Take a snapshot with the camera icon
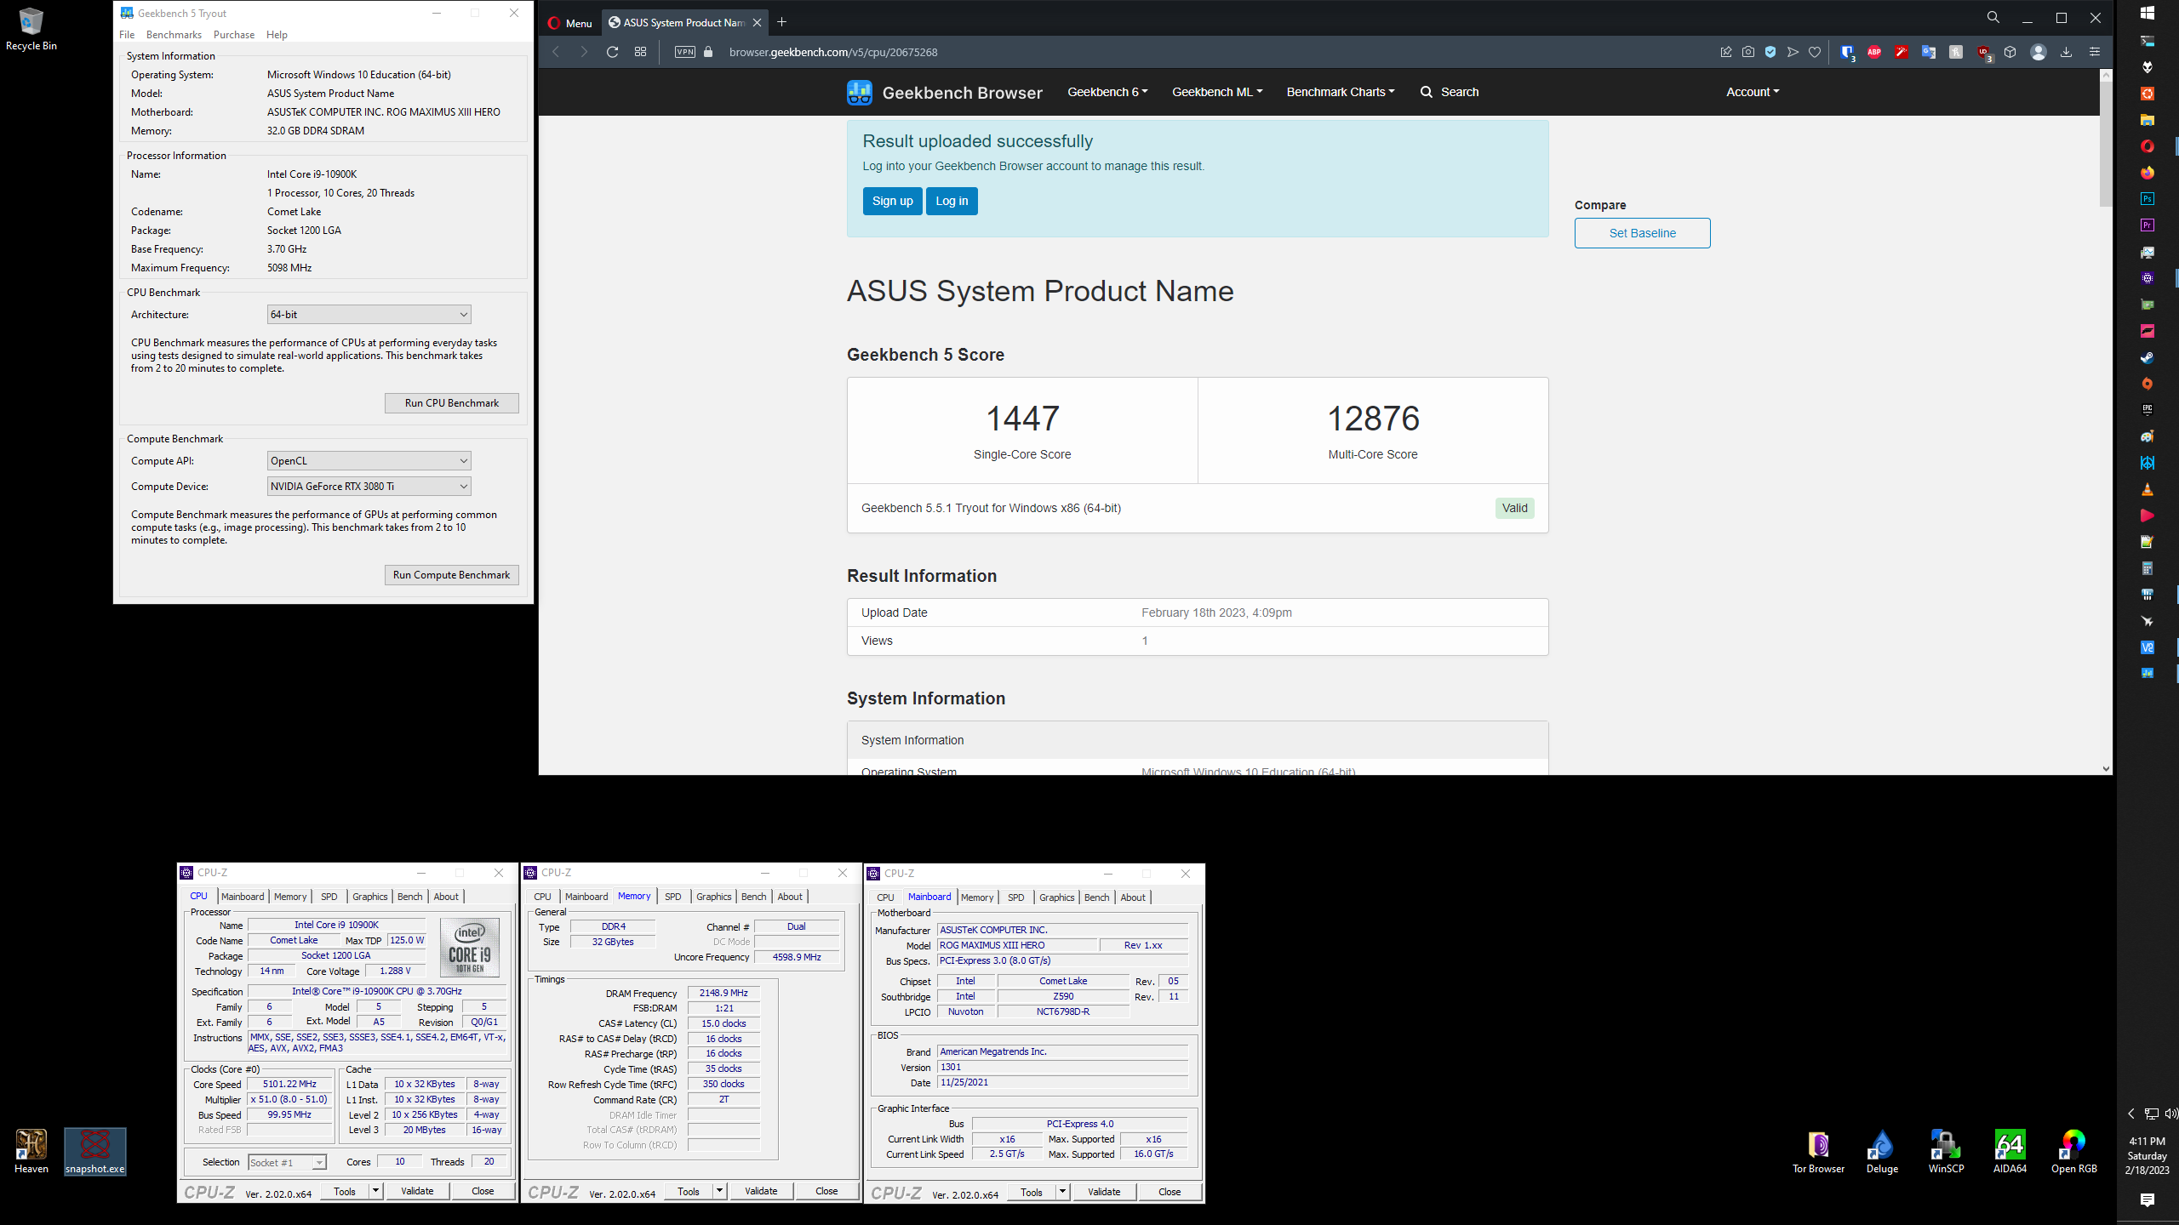The height and width of the screenshot is (1225, 2179). pos(1748,52)
